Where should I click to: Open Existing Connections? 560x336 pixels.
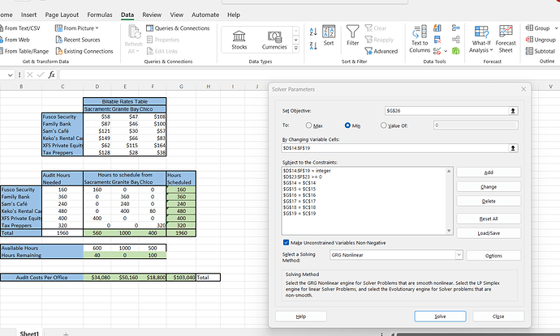click(x=84, y=51)
